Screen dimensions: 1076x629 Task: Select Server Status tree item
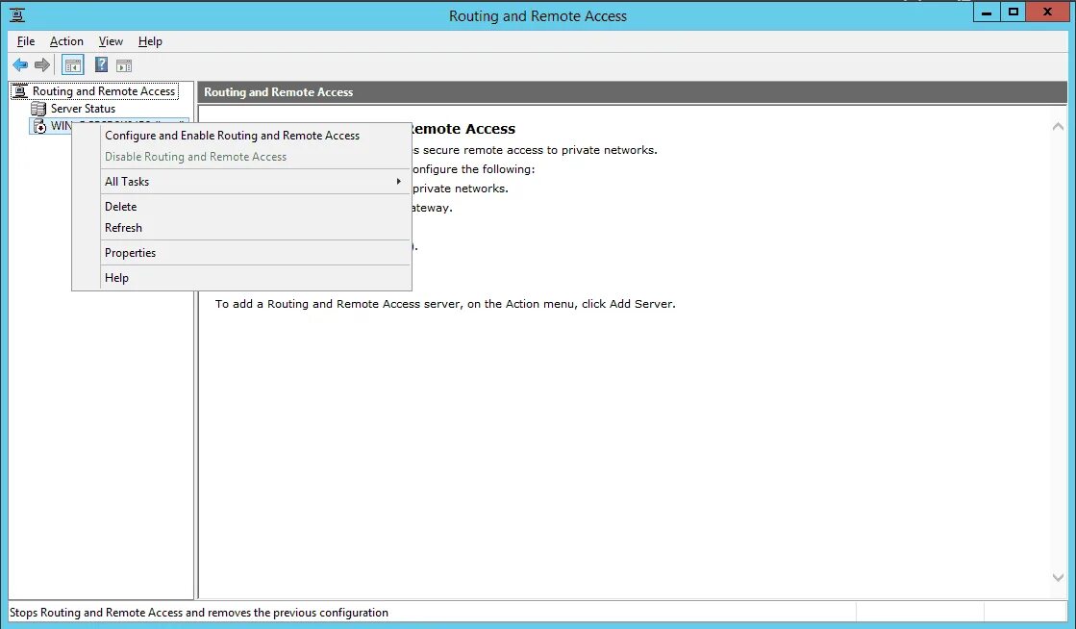83,109
